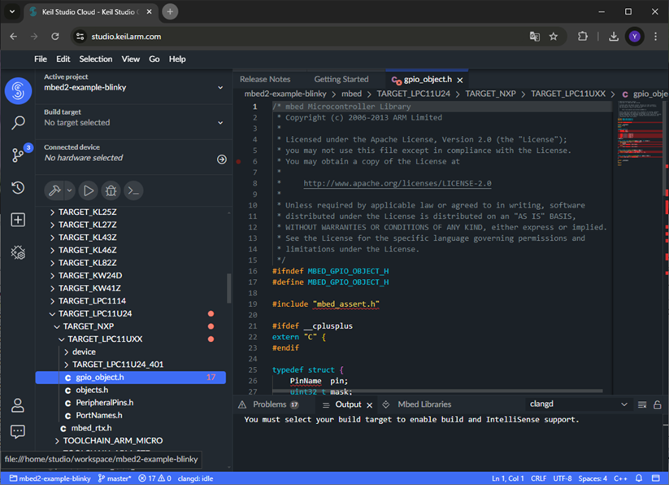
Task: Click the master branch in the status bar
Action: click(x=115, y=478)
